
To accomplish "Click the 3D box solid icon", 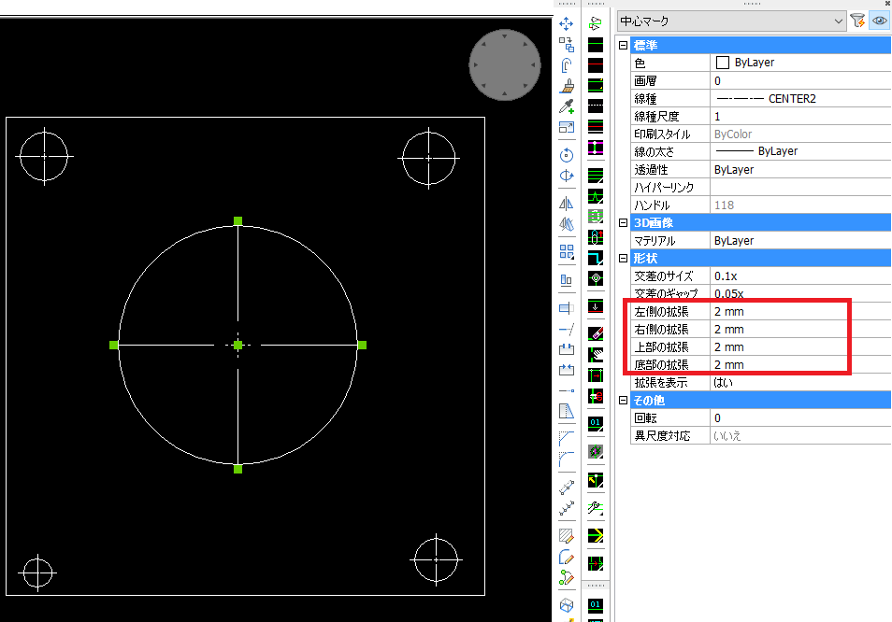I will 566,605.
